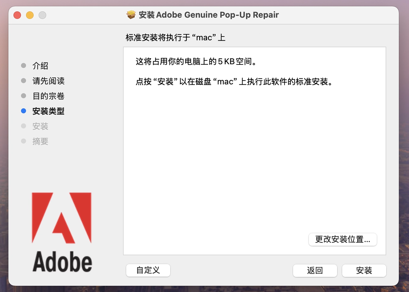Click the active 安装类型 step
The image size is (409, 292).
(x=48, y=111)
